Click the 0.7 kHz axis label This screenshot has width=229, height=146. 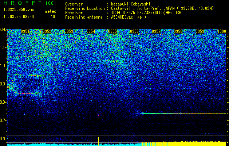(x=3, y=120)
